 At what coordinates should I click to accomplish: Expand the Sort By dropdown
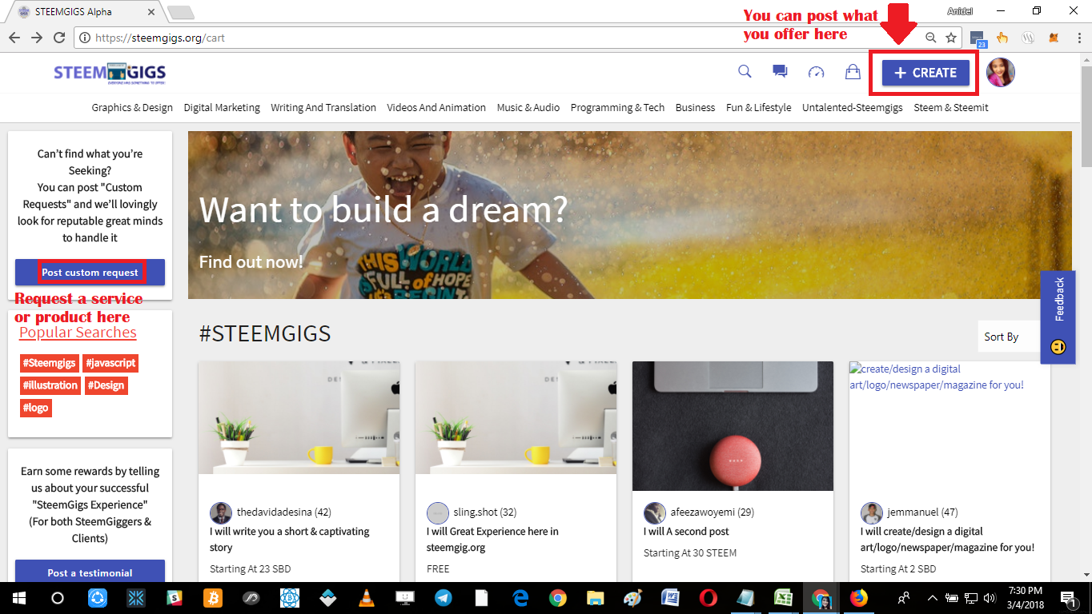1009,337
